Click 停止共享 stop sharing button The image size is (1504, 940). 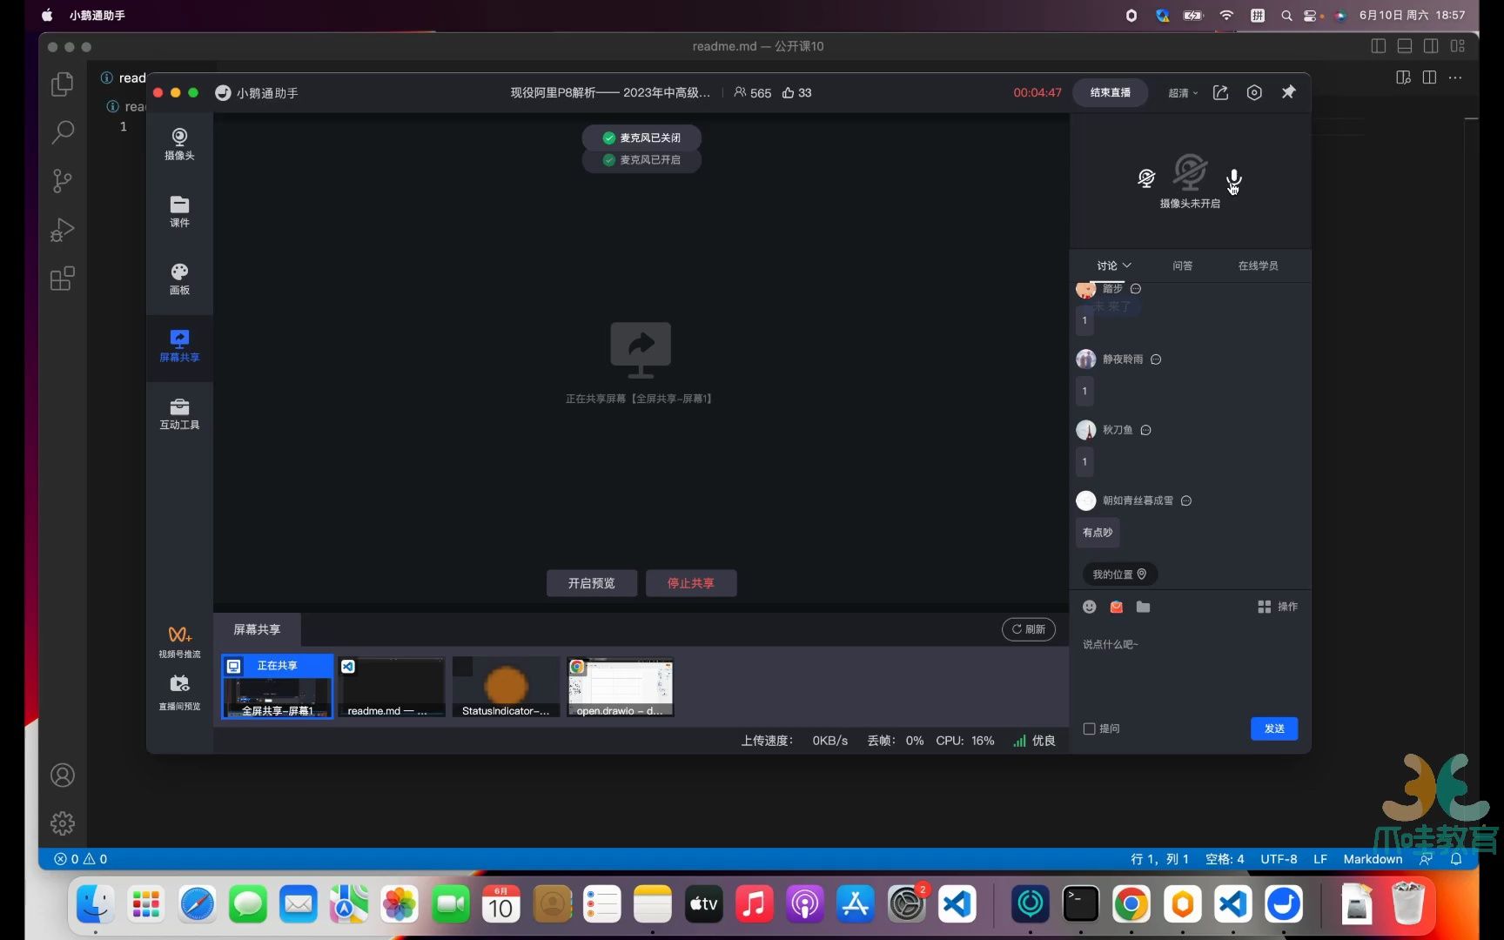[691, 583]
